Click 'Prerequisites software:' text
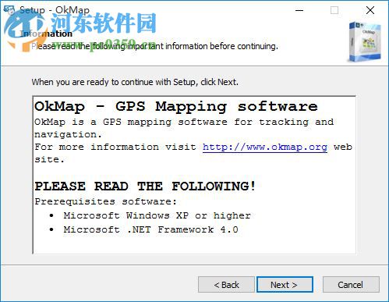 pos(106,201)
